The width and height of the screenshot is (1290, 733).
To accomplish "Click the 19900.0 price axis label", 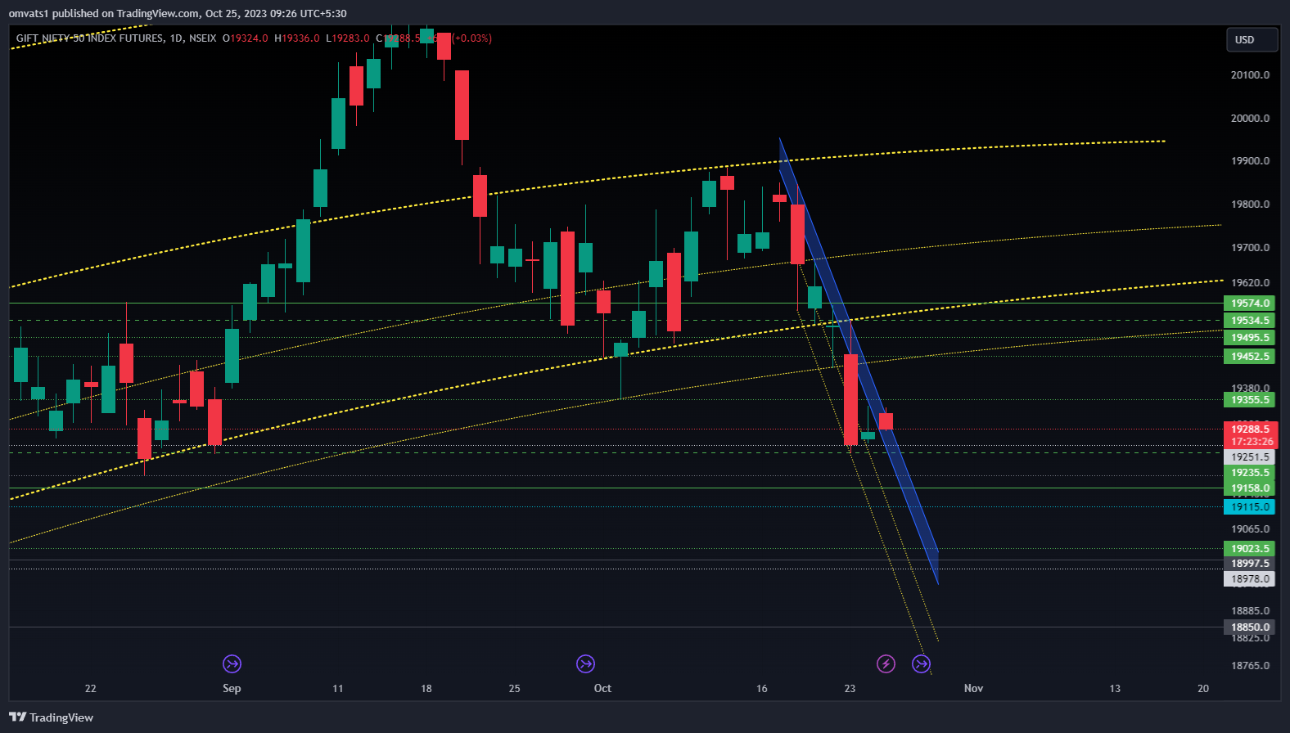I will (x=1250, y=161).
